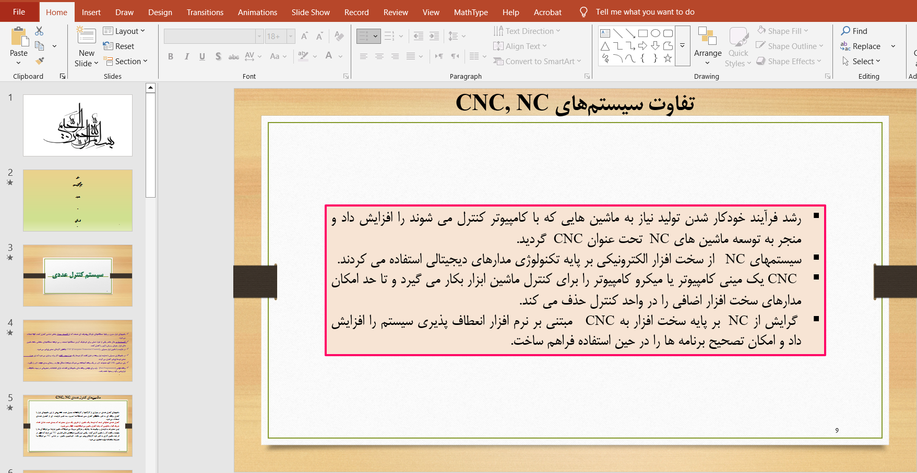Expand the shapes gallery More arrow
This screenshot has height=473, width=917.
[682, 46]
